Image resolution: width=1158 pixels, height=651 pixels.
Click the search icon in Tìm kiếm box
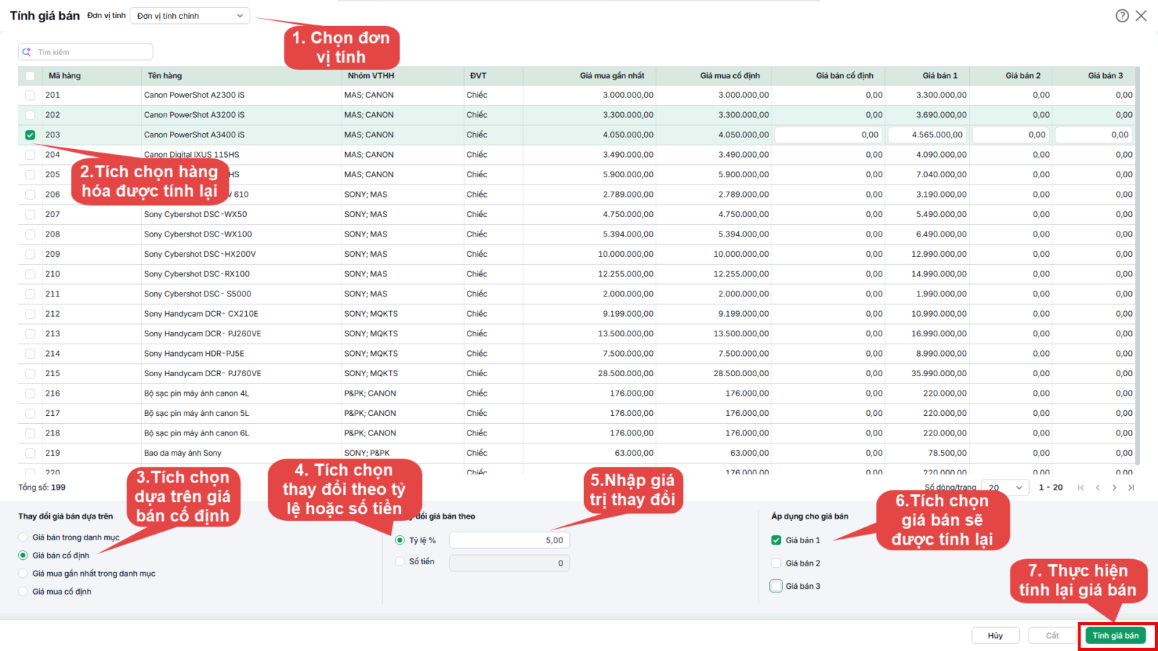pyautogui.click(x=27, y=52)
